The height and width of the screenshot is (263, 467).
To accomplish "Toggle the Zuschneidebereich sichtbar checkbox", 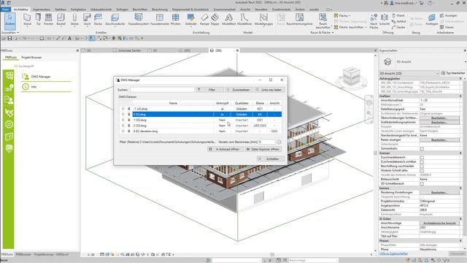I will (422, 161).
